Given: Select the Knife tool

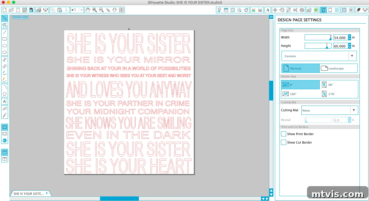Looking at the screenshot, I should (x=5, y=115).
